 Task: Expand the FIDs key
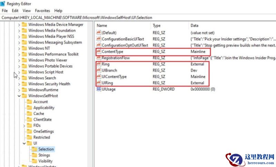(24, 126)
